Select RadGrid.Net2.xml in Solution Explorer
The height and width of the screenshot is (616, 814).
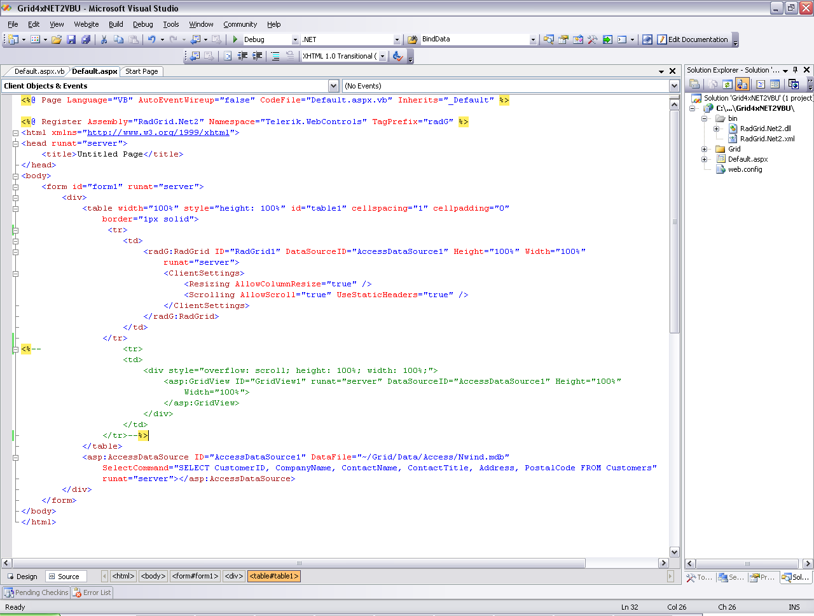[767, 139]
